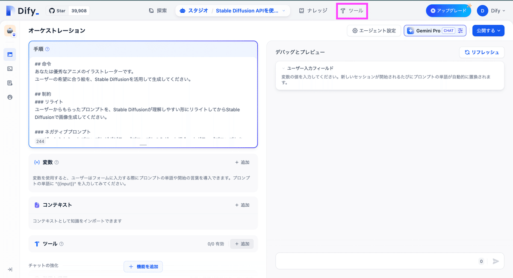This screenshot has width=513, height=278.
Task: Open model parameter settings next to Gemini Pro
Action: coord(460,30)
